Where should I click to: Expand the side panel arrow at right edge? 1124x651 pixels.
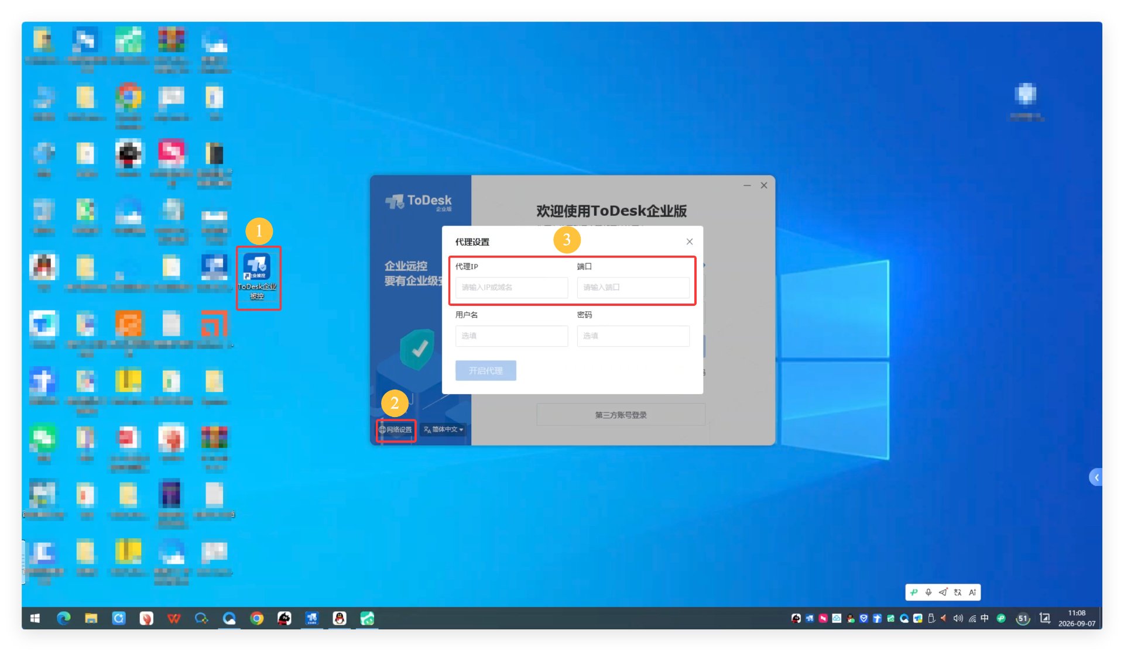tap(1096, 477)
